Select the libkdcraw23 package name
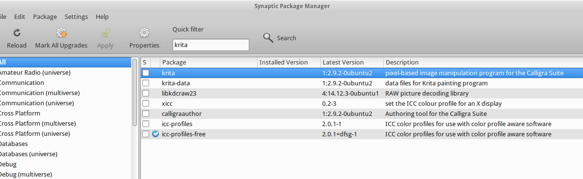The image size is (583, 179). point(179,93)
